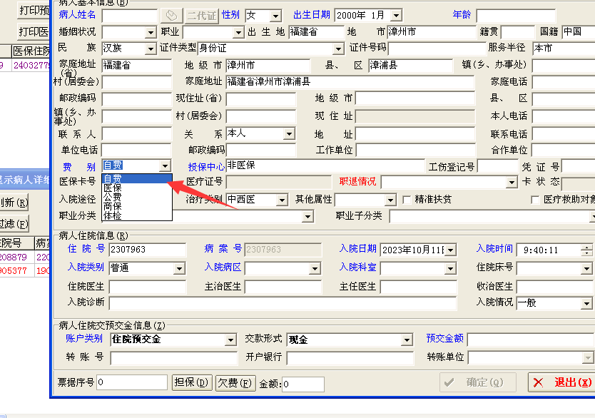Click the 金额 input field
This screenshot has height=418, width=595.
tap(303, 384)
